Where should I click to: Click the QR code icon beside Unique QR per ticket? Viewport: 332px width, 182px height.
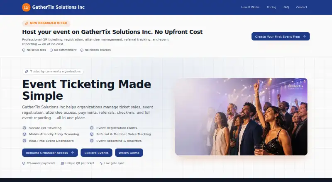tap(63, 163)
